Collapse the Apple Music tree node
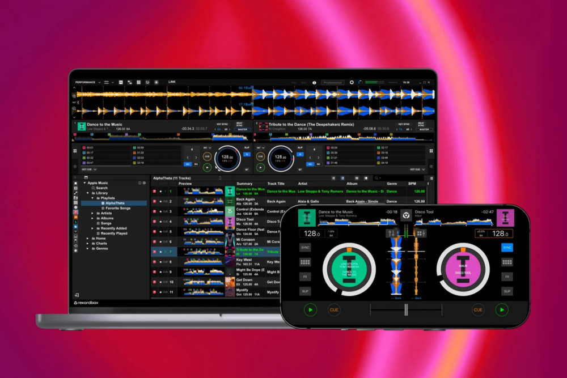 pyautogui.click(x=84, y=183)
